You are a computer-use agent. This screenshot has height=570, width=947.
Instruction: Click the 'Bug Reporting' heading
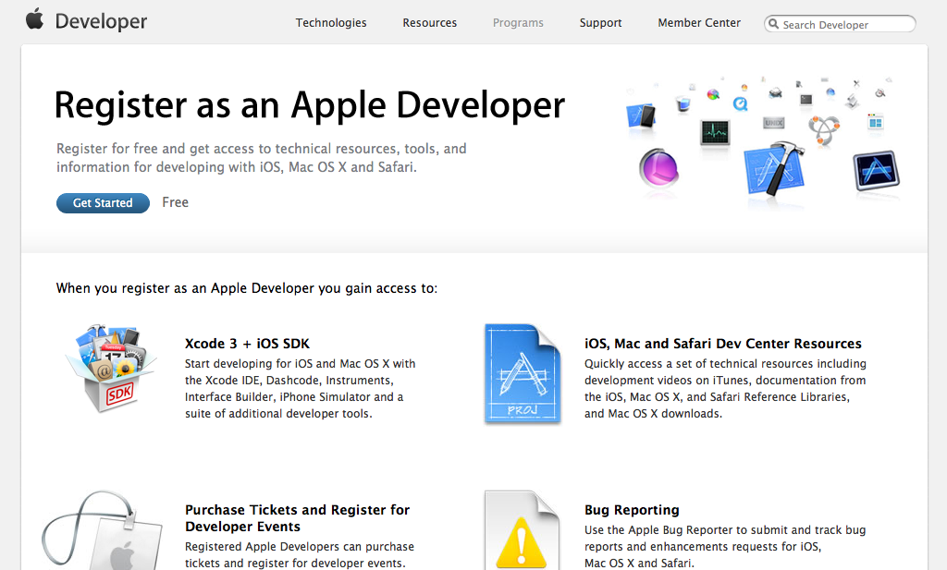pyautogui.click(x=632, y=510)
